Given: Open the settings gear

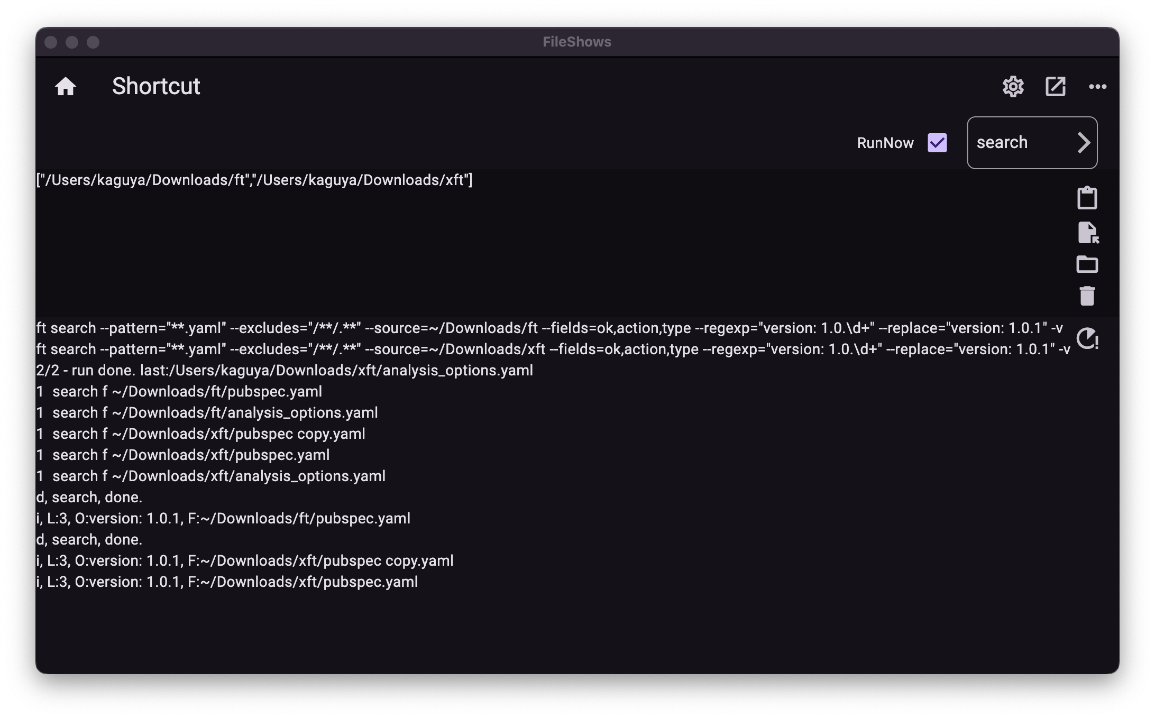Looking at the screenshot, I should [x=1013, y=86].
